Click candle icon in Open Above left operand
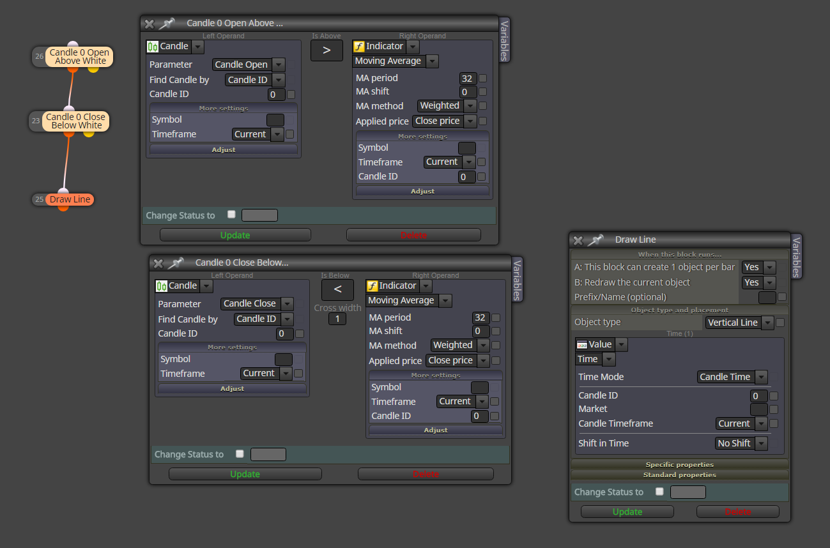This screenshot has height=548, width=830. (153, 47)
